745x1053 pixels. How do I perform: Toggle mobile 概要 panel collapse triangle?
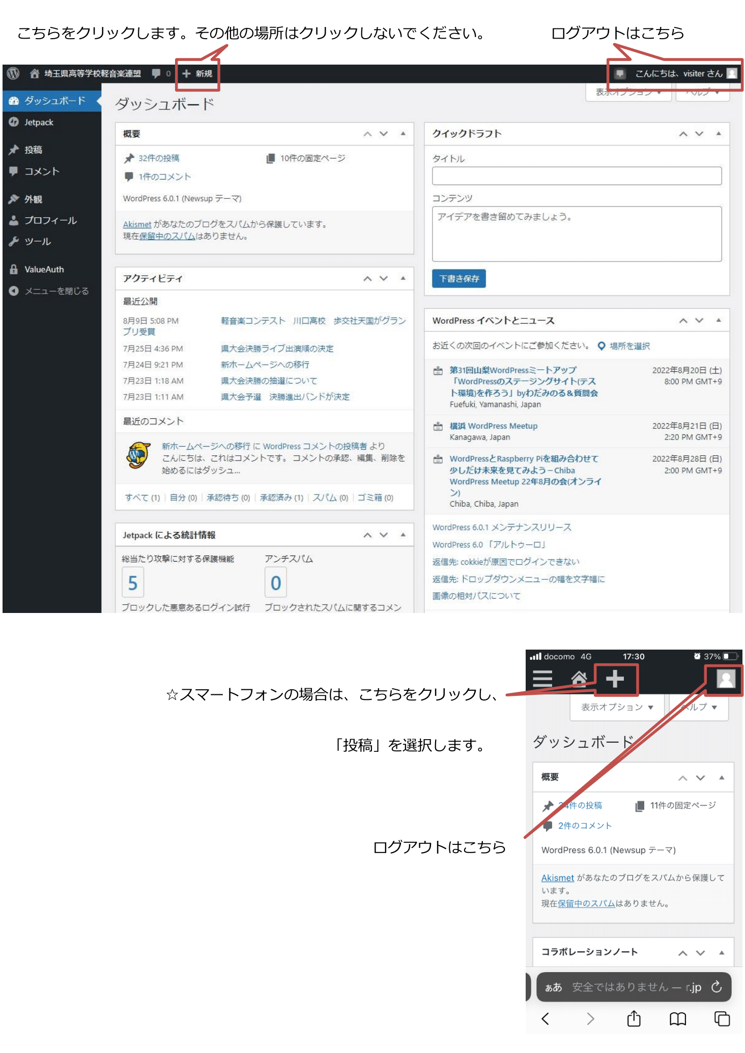pyautogui.click(x=722, y=777)
